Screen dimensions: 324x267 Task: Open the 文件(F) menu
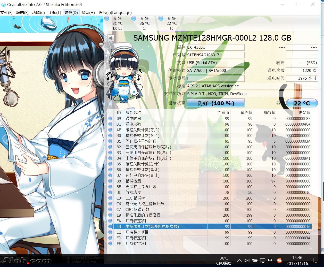[x=6, y=12]
